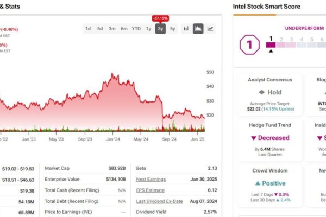Click the Dividend Yield 2.57% value
Viewport: 326px width, 217px height.
coord(210,212)
